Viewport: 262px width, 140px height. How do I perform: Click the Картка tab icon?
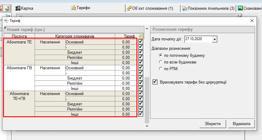click(18, 8)
